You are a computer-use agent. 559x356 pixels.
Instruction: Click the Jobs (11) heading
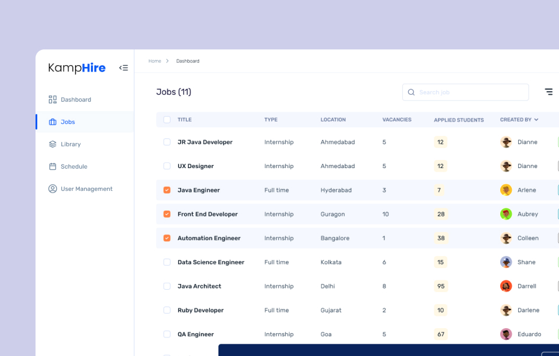click(174, 92)
